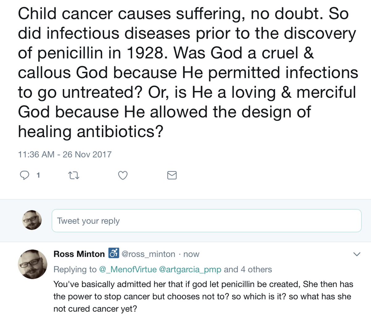Open the dropdown chevron on Ross Minton's reply
371x319 pixels.
[357, 254]
